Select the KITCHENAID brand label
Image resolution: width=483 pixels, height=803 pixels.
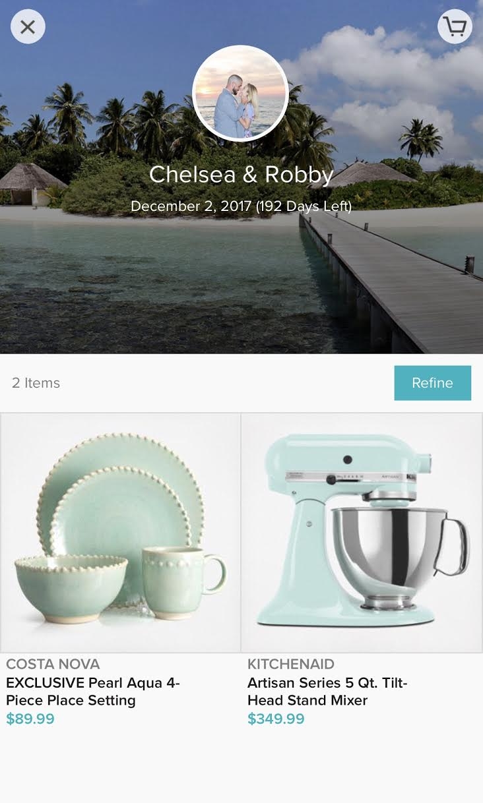pyautogui.click(x=291, y=664)
